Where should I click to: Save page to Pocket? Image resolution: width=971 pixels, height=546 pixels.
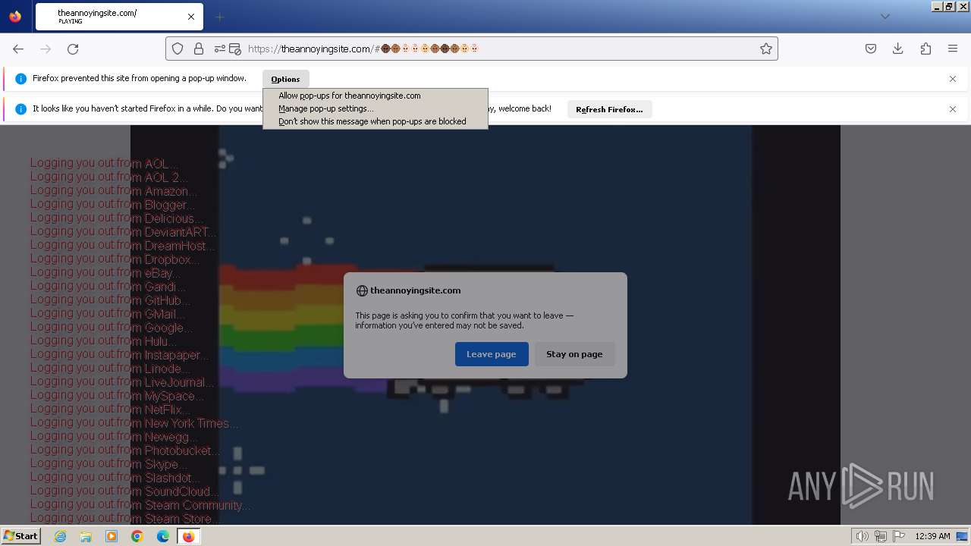871,49
